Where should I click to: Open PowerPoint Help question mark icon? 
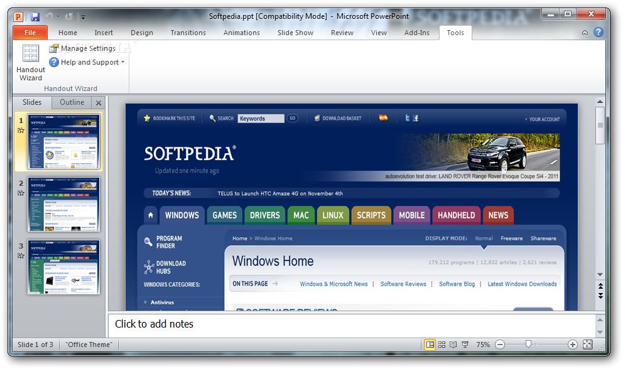pos(599,32)
